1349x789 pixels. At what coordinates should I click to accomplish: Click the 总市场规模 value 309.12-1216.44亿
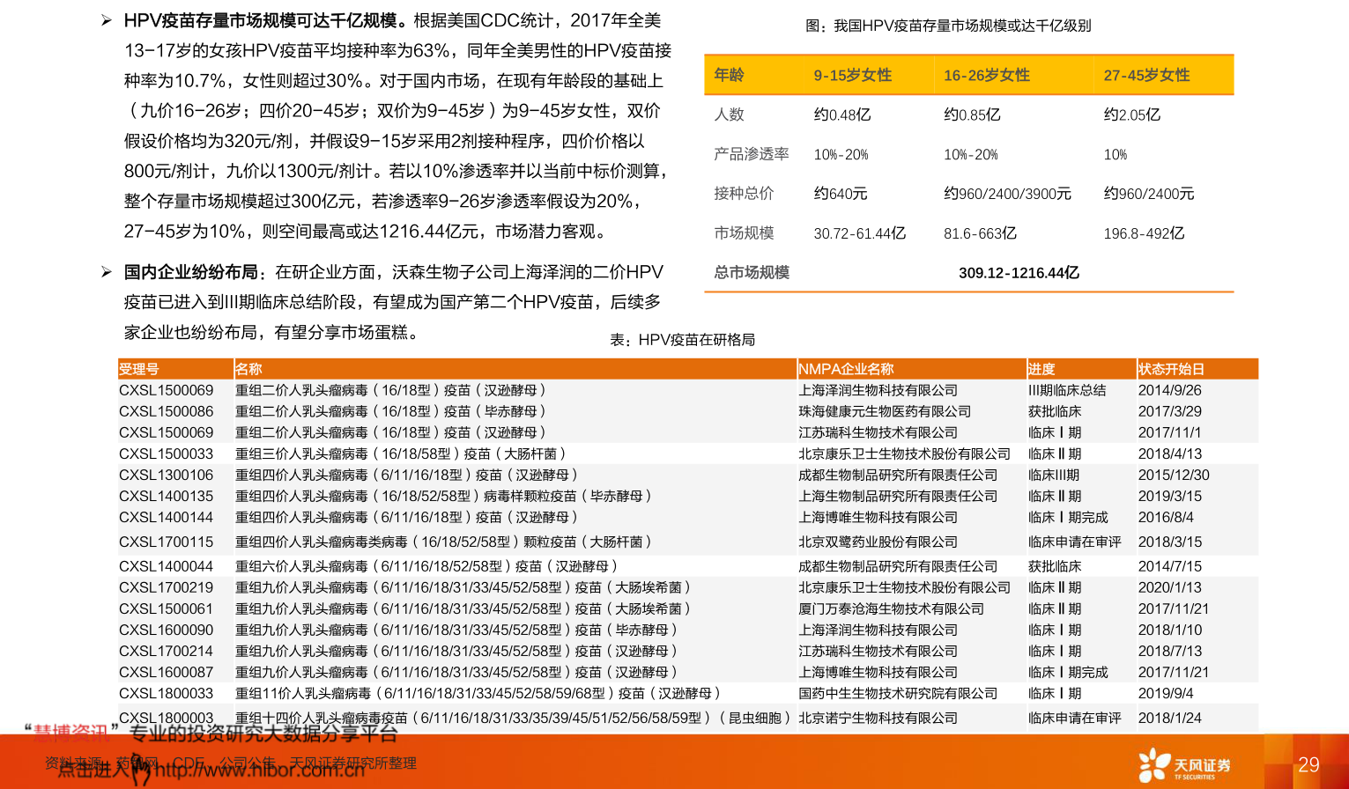[1019, 273]
